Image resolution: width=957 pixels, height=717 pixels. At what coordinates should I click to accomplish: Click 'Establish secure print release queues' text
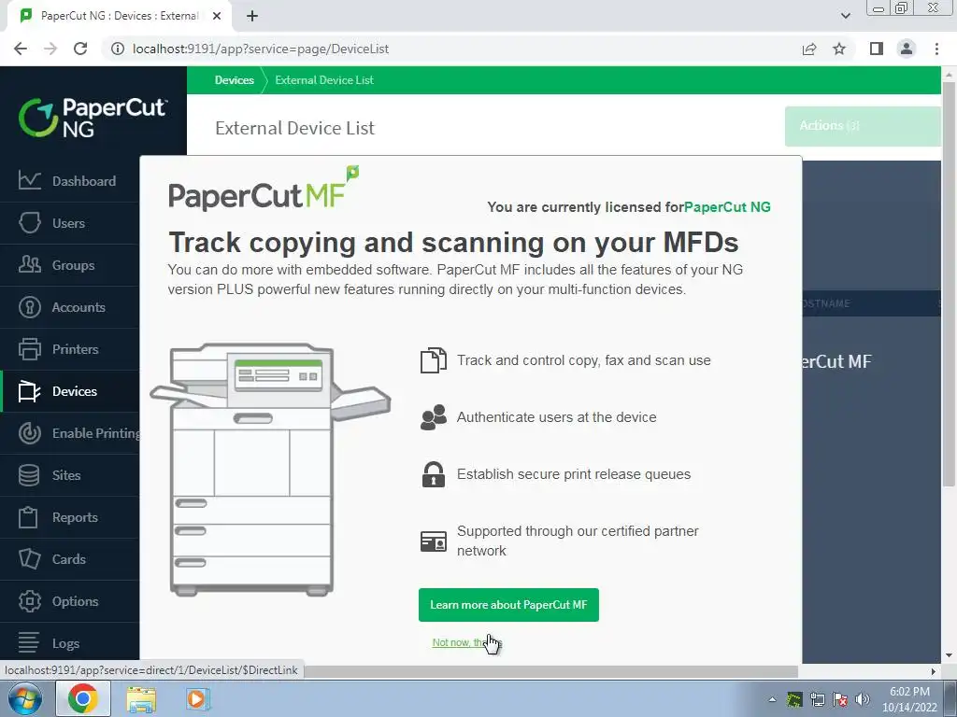574,474
